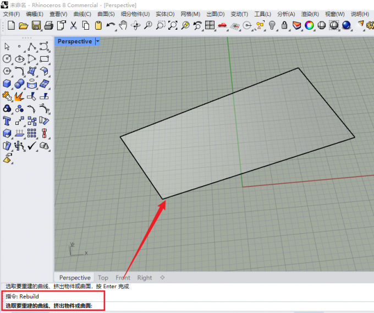Click the Explode tool icon
Viewport: 374px width, 313px height.
click(x=19, y=96)
